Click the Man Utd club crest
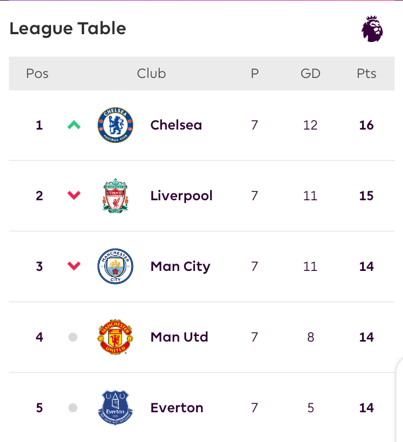The height and width of the screenshot is (442, 403). (x=115, y=337)
